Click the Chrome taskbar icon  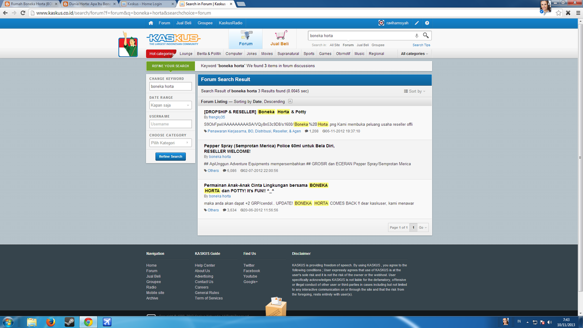coord(88,322)
